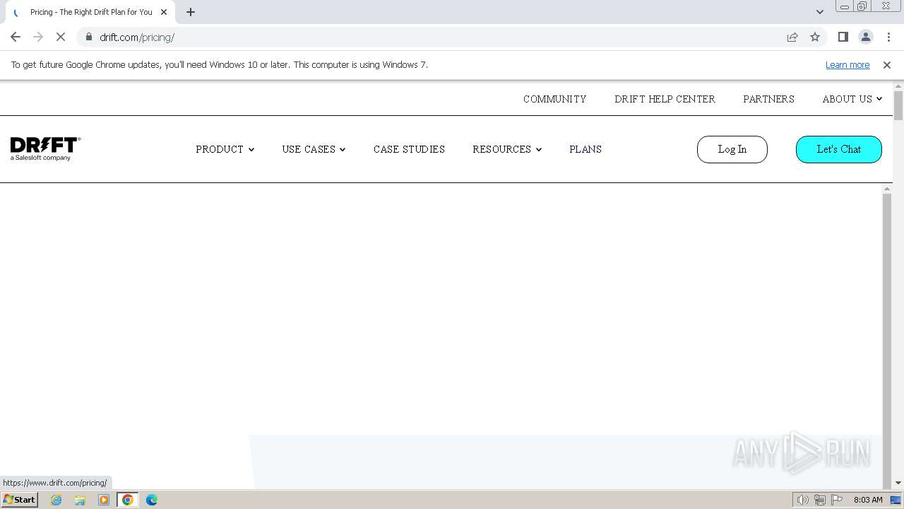Screen dimensions: 904x509
Task: Open a new browser tab
Action: point(191,12)
